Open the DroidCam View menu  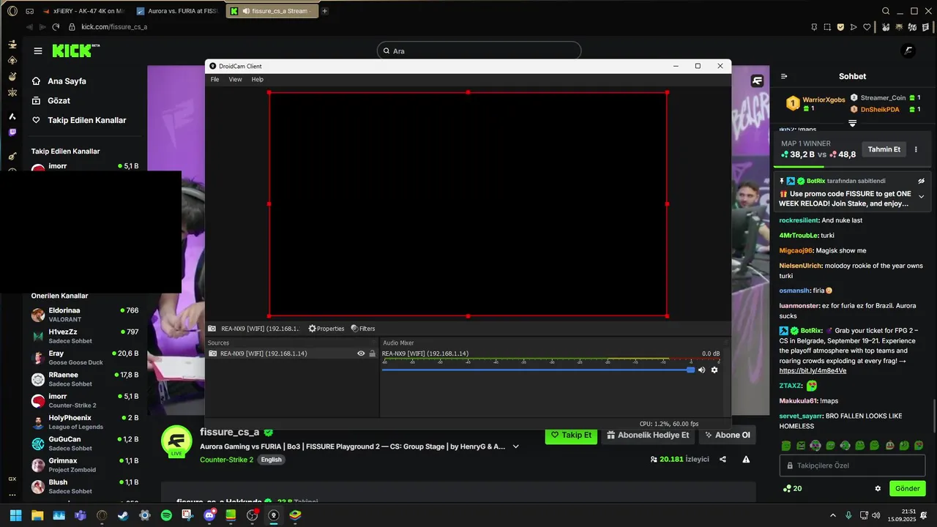(235, 79)
